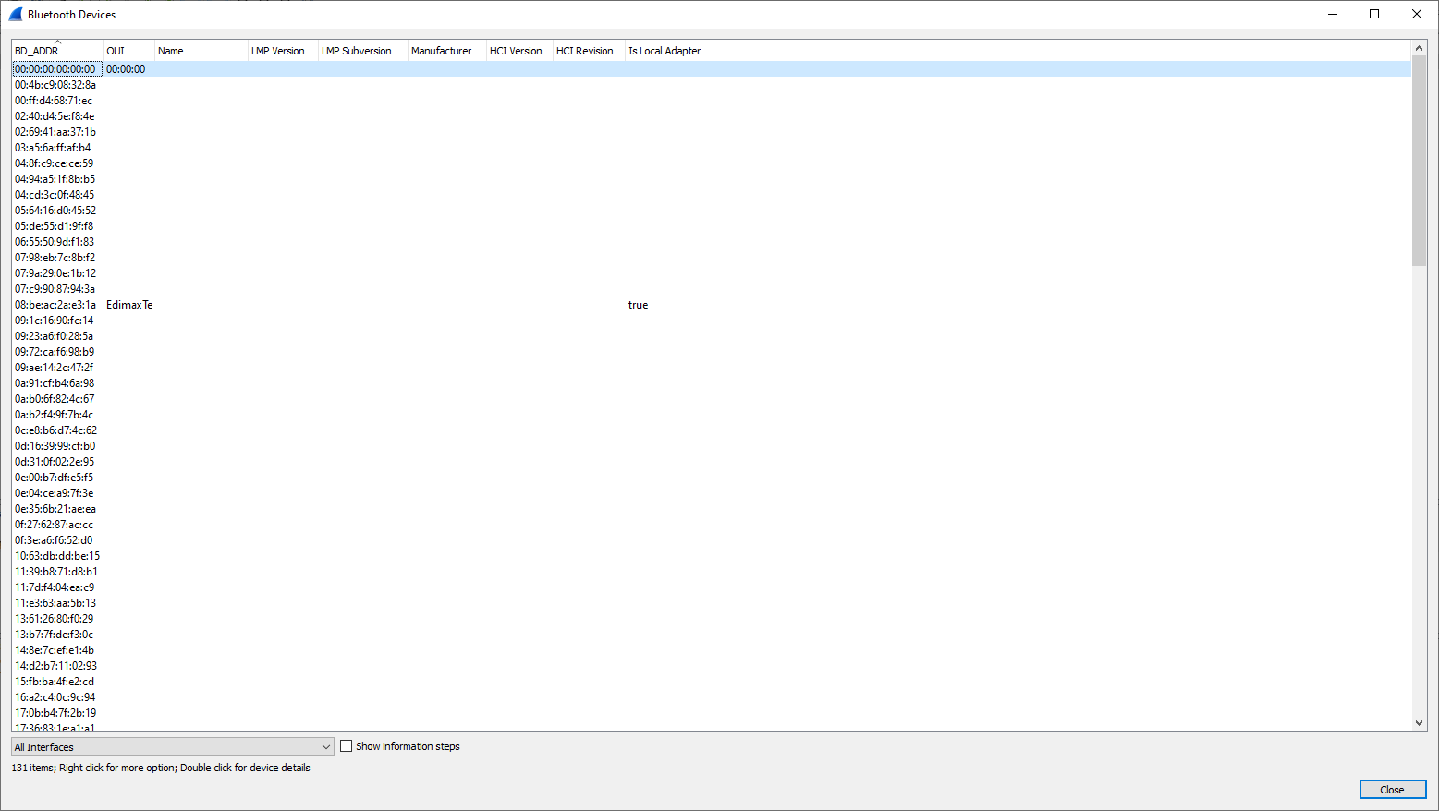Screen dimensions: 1439x811
Task: Select device 04:8f:c9:ce:ce:59
Action: 54,163
